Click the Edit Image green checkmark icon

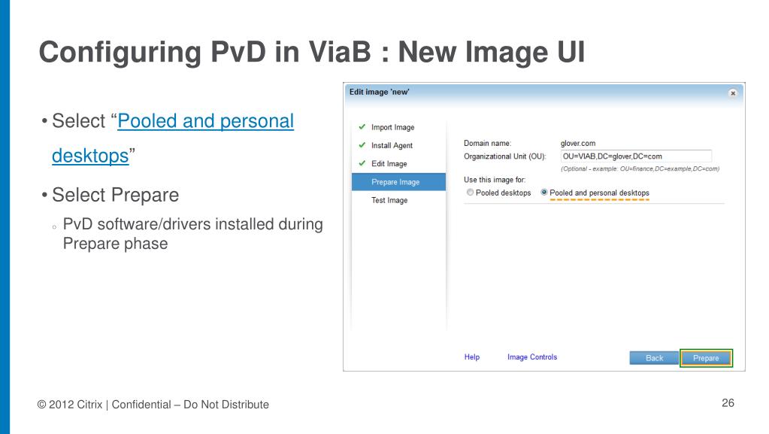click(x=362, y=163)
